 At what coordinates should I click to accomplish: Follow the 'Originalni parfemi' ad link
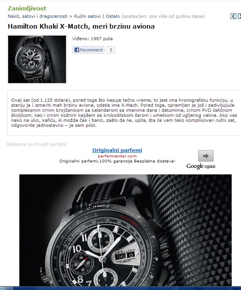(117, 150)
